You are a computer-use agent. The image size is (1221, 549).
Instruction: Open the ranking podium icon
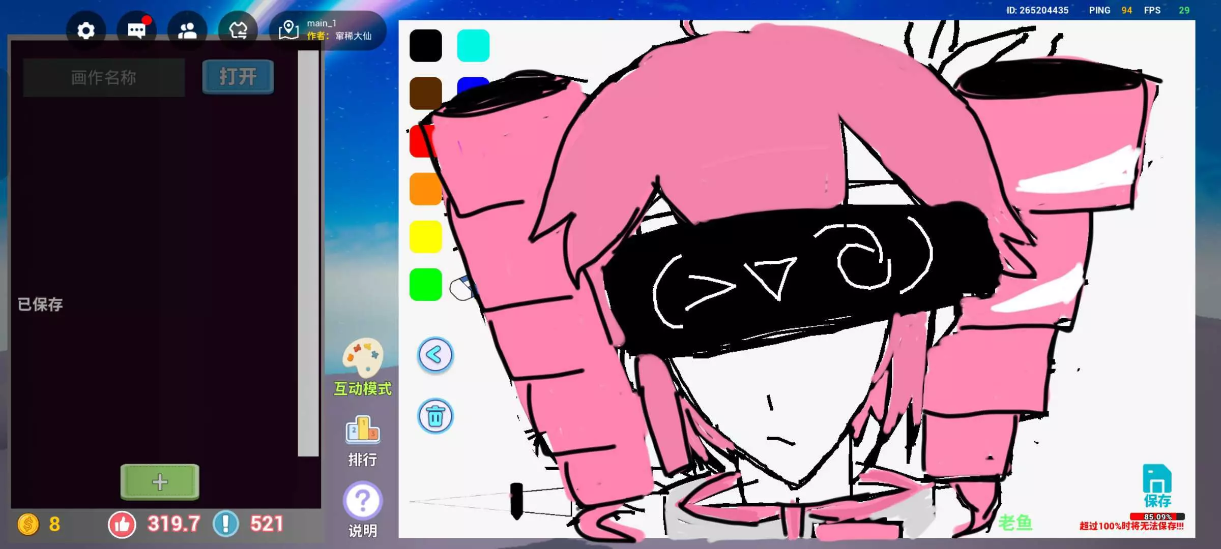click(x=362, y=430)
